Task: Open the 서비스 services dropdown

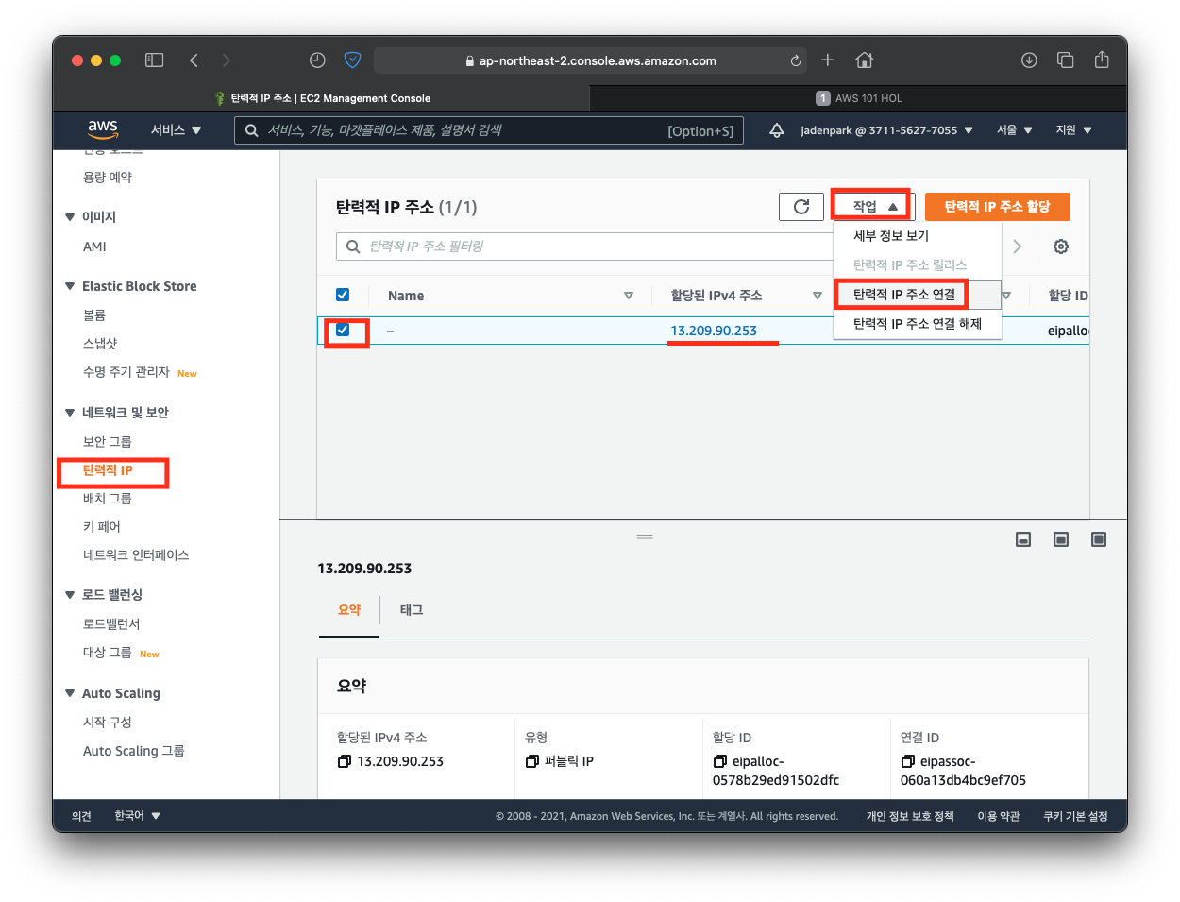Action: coord(177,130)
